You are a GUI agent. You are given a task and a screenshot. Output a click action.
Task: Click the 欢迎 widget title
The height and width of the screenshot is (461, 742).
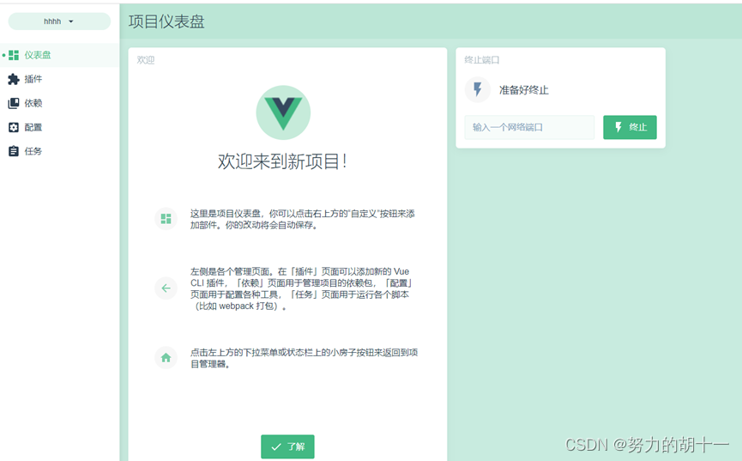click(146, 60)
